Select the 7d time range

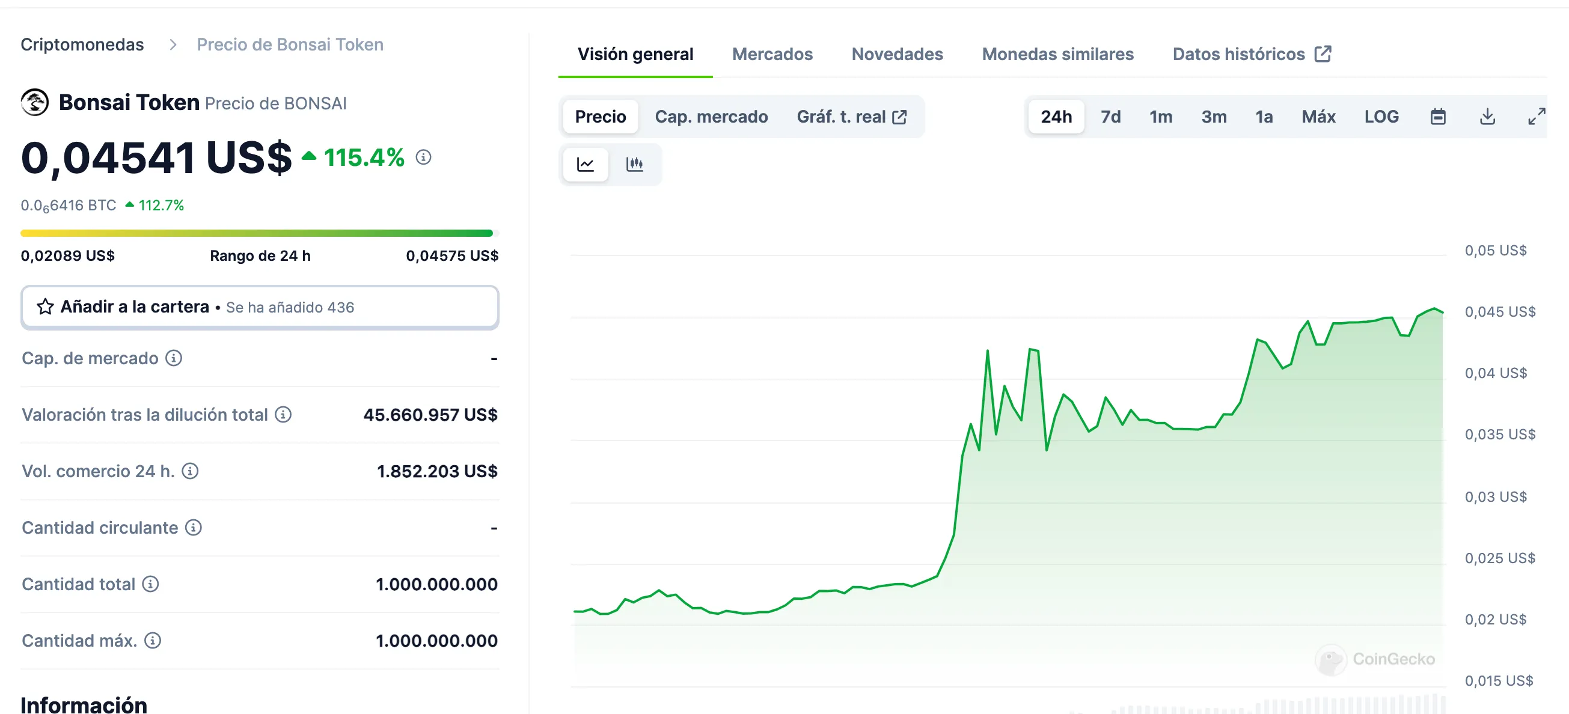pyautogui.click(x=1110, y=116)
